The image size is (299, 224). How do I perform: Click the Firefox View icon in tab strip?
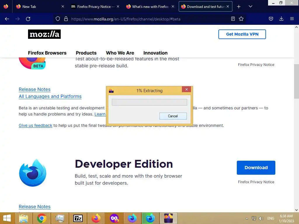[x=6, y=6]
